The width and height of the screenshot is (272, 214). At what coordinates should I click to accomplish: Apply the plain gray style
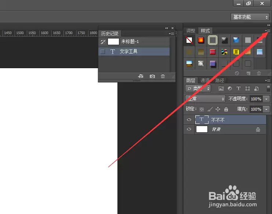[x=248, y=40]
